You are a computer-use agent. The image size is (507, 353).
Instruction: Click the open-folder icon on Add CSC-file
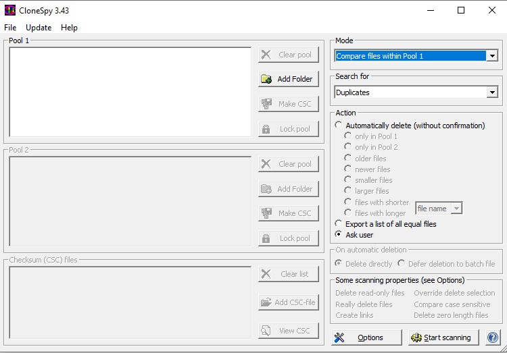(x=266, y=302)
